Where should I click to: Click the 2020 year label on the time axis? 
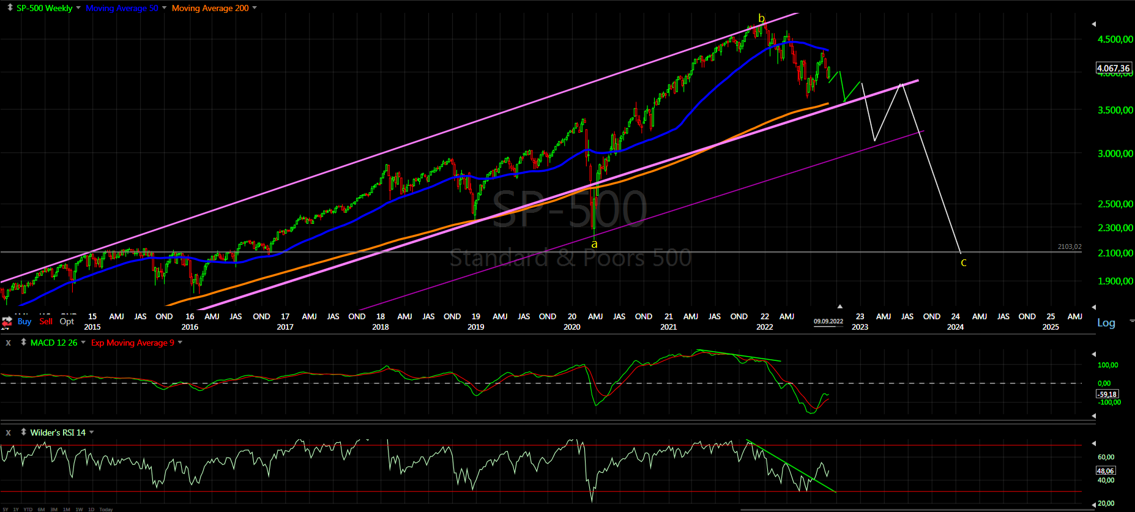pyautogui.click(x=572, y=327)
